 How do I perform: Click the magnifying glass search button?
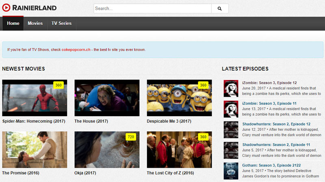tap(220, 9)
